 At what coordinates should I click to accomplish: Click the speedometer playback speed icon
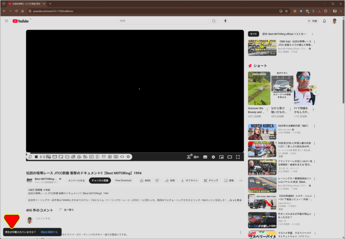coord(79,157)
